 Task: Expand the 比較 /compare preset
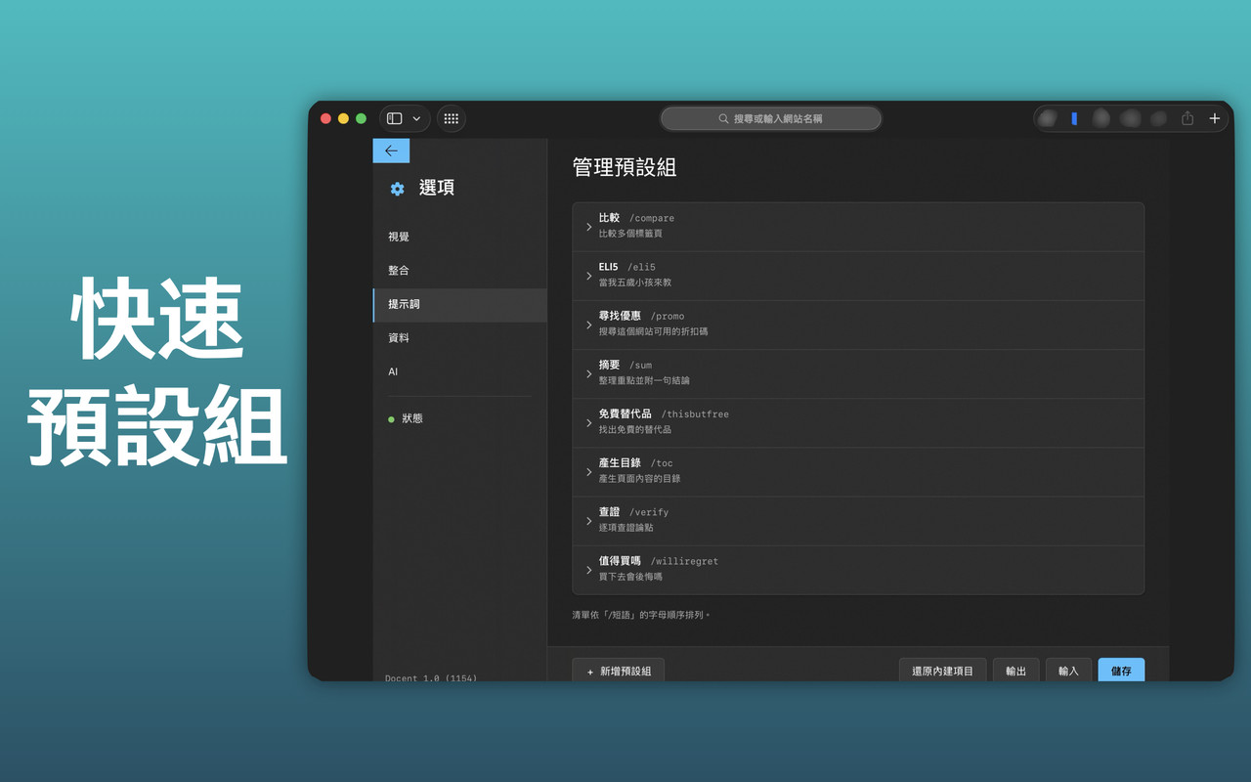pyautogui.click(x=858, y=227)
